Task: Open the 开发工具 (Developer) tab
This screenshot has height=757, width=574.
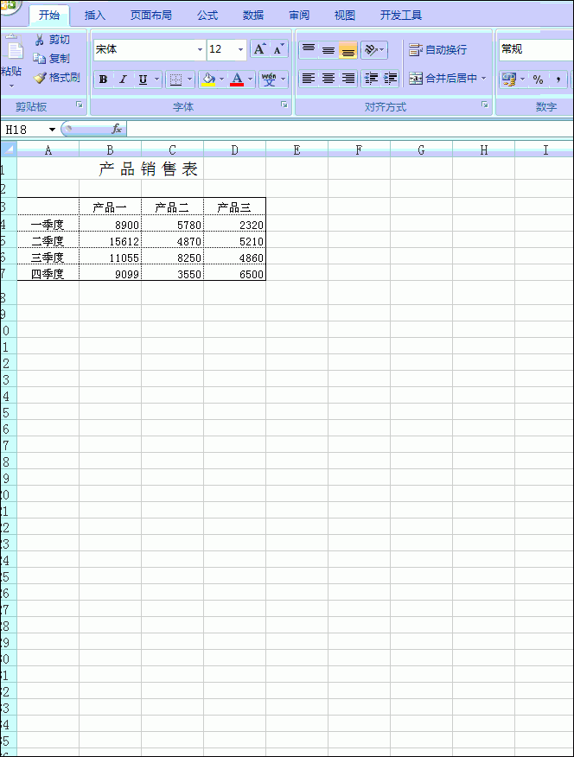Action: [401, 15]
